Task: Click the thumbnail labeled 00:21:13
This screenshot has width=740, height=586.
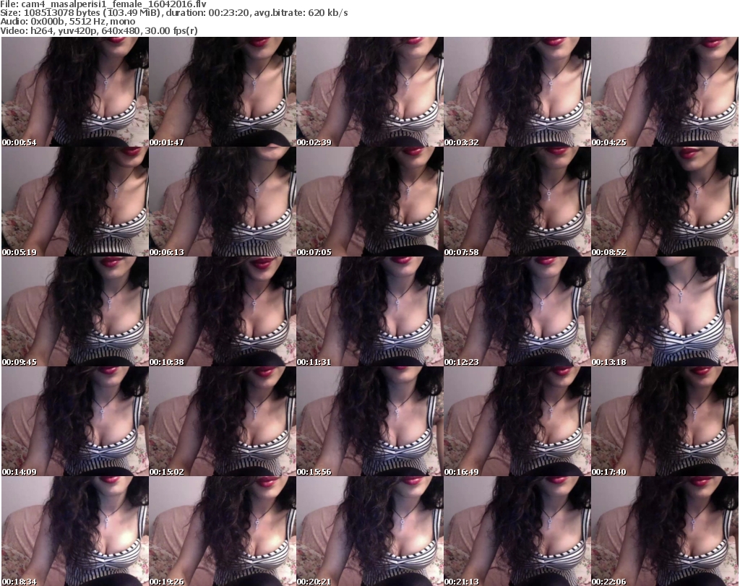Action: point(517,531)
